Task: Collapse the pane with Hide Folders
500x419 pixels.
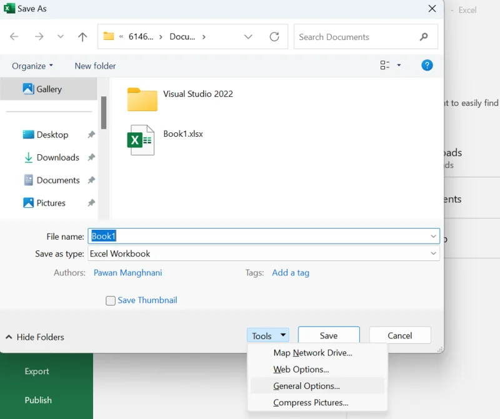Action: (x=35, y=337)
